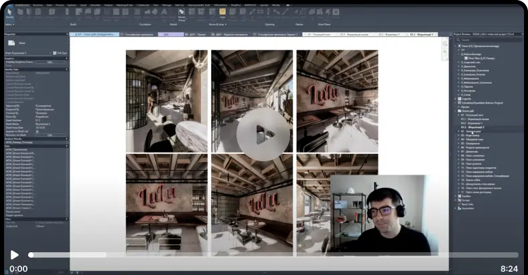Switch to the Д 101 plan view tab

point(94,34)
